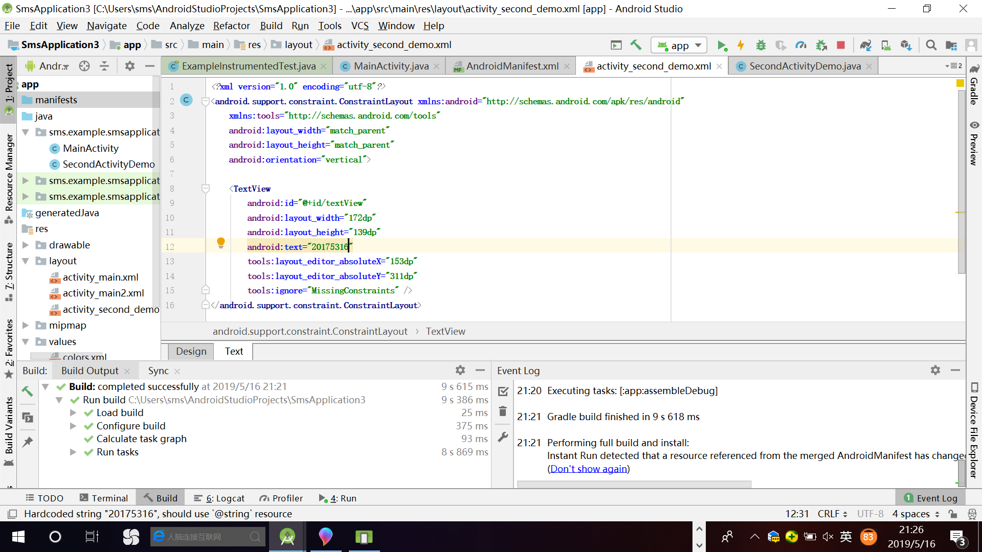Expand the Load build node

coord(73,413)
